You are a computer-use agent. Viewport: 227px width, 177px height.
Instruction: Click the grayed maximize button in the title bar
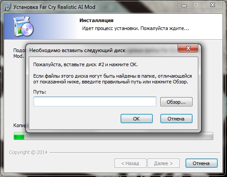(196, 5)
